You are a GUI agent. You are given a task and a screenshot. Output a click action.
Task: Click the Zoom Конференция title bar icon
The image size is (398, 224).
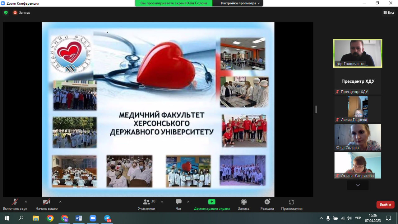click(3, 3)
